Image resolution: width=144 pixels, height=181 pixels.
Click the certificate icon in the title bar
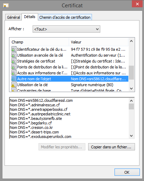pyautogui.click(x=6, y=6)
